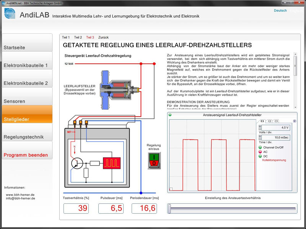Go to Teil 1
The height and width of the screenshot is (229, 306).
66,37
